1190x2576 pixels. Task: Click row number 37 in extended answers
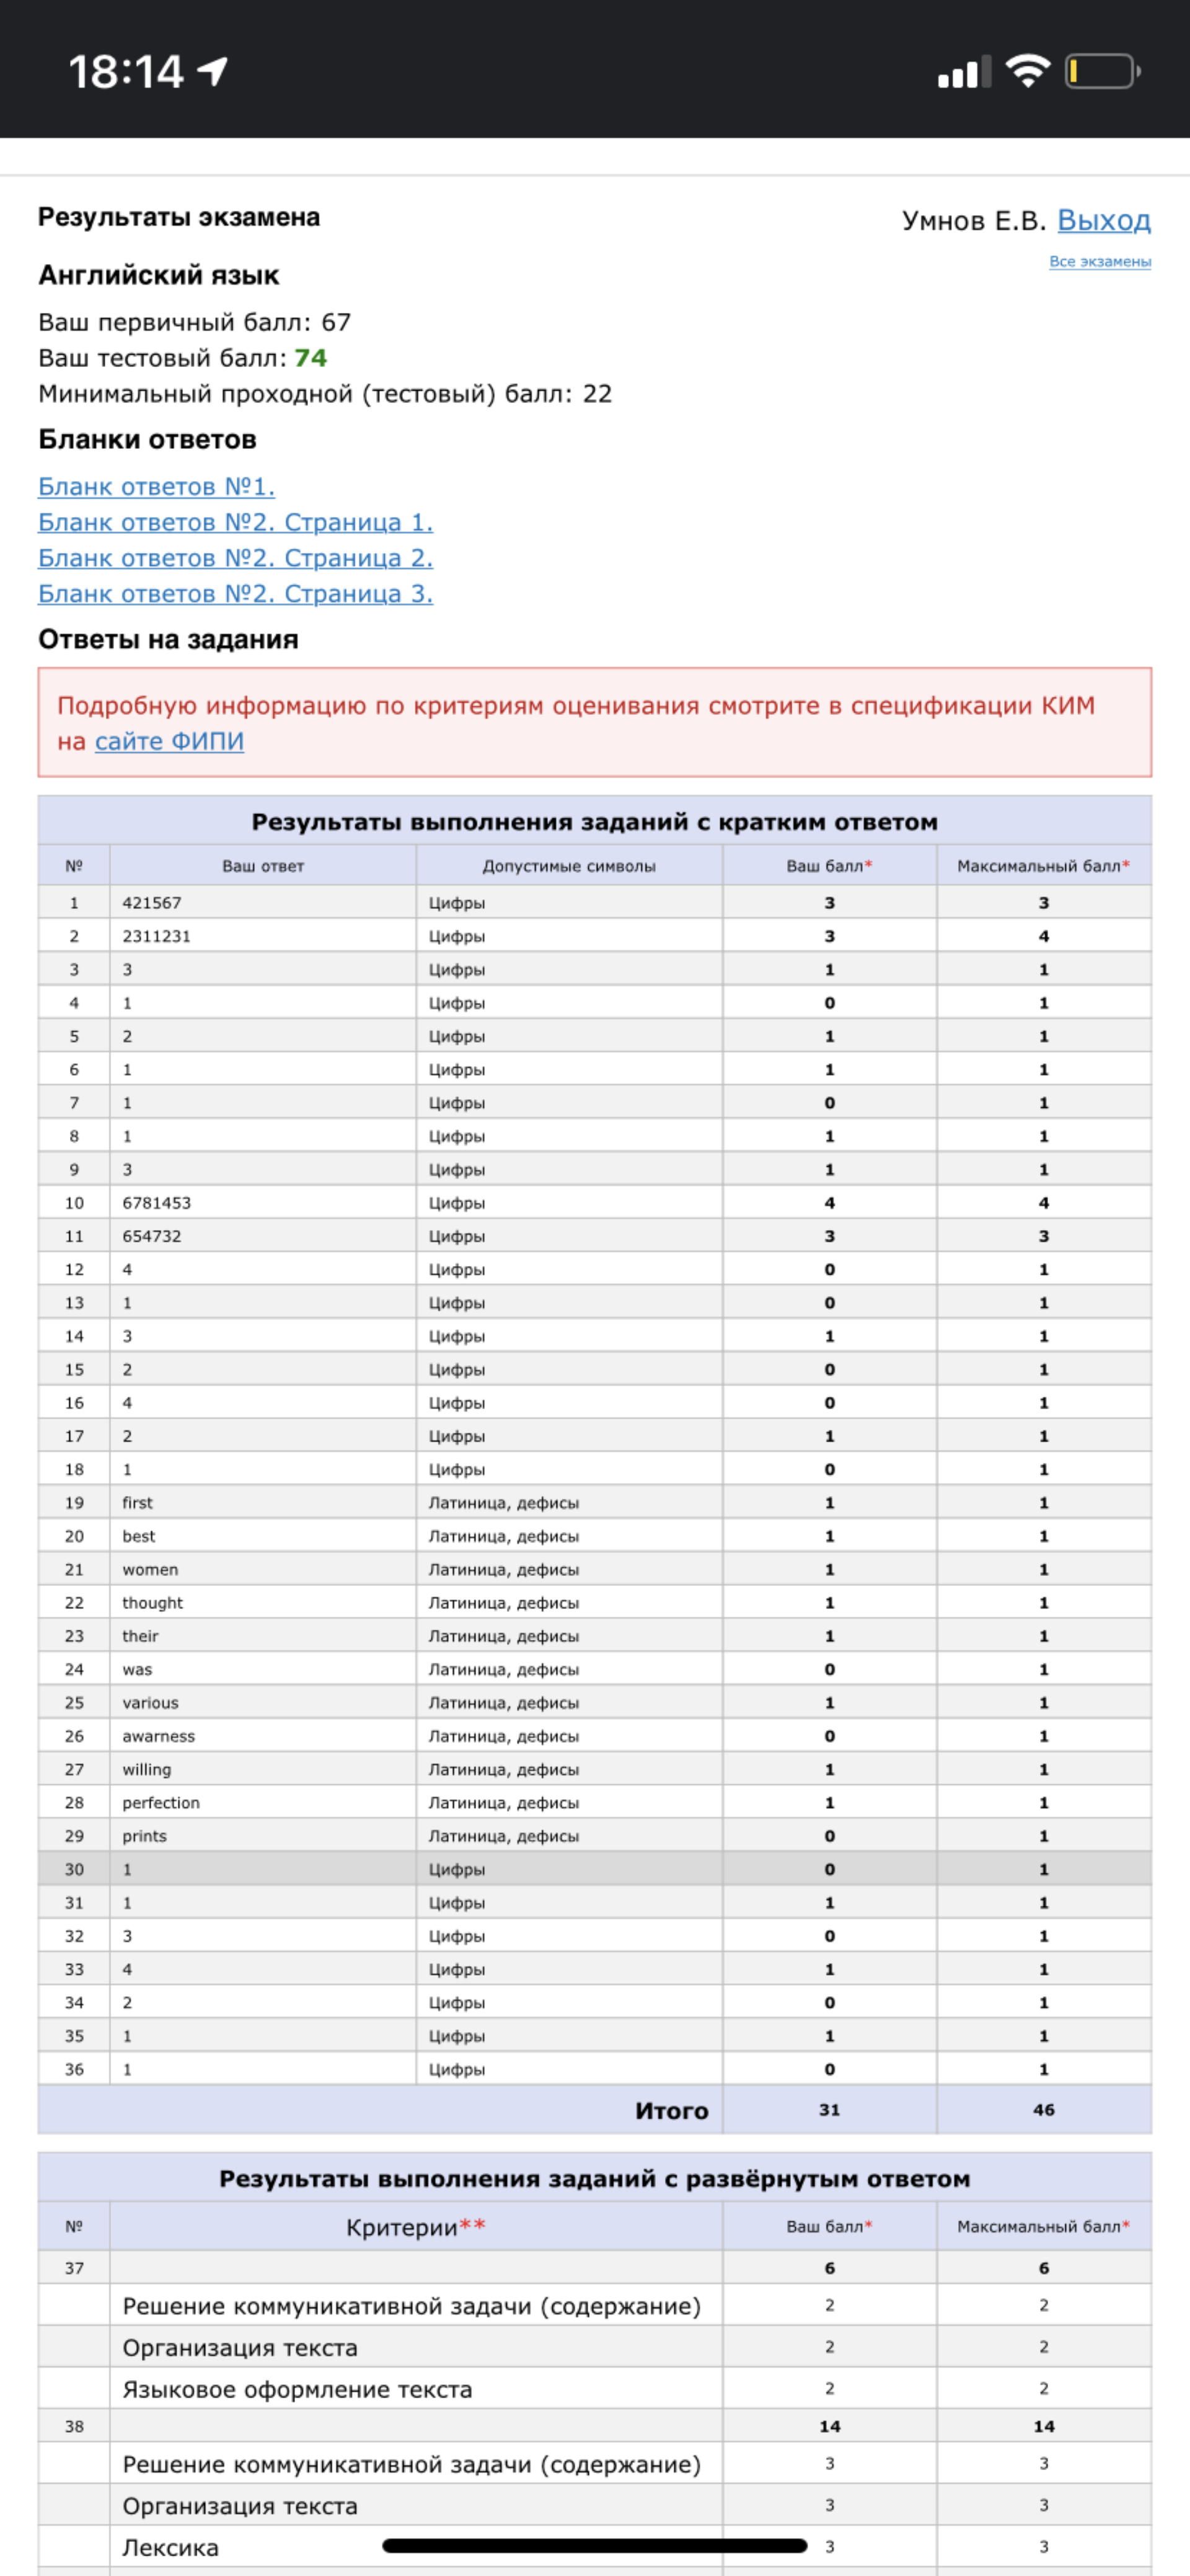74,2268
